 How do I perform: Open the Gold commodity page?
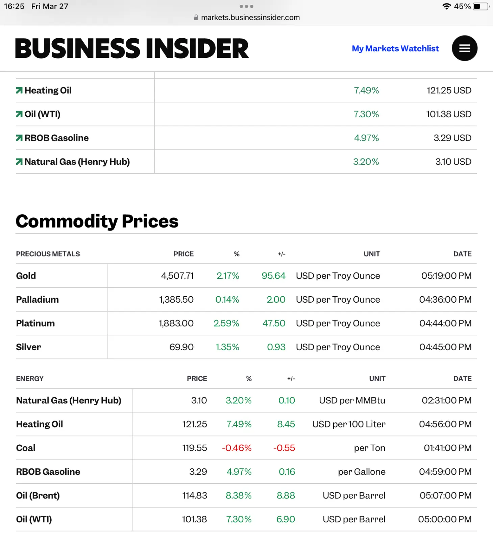(x=26, y=276)
